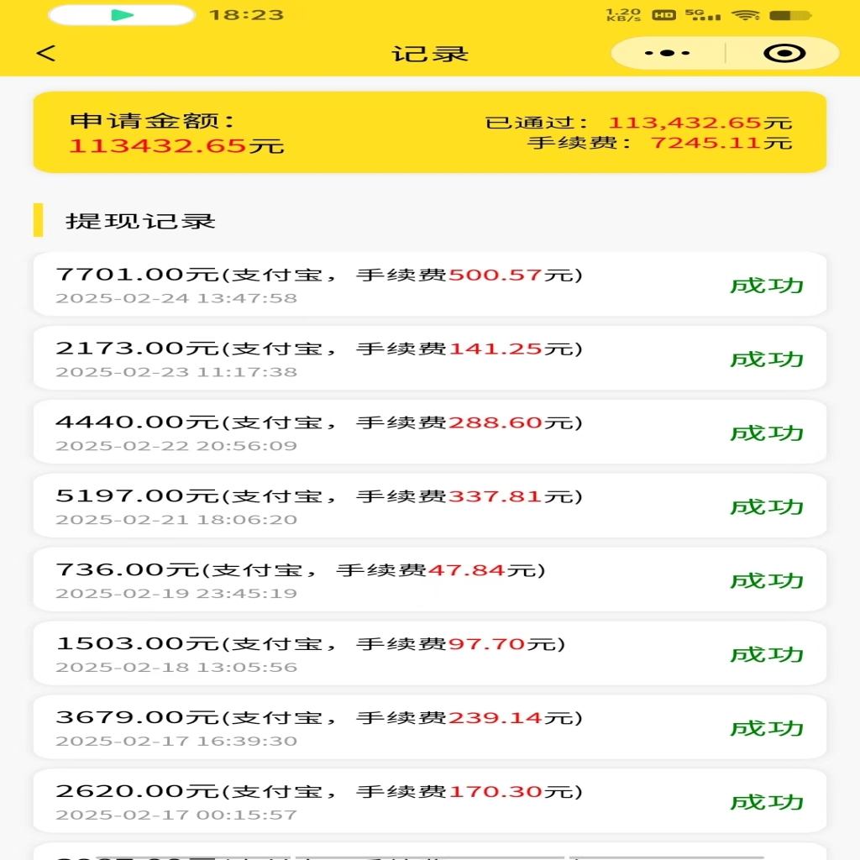Tap 成功 status on 1503.00元 record
This screenshot has height=860, width=860.
pyautogui.click(x=767, y=654)
